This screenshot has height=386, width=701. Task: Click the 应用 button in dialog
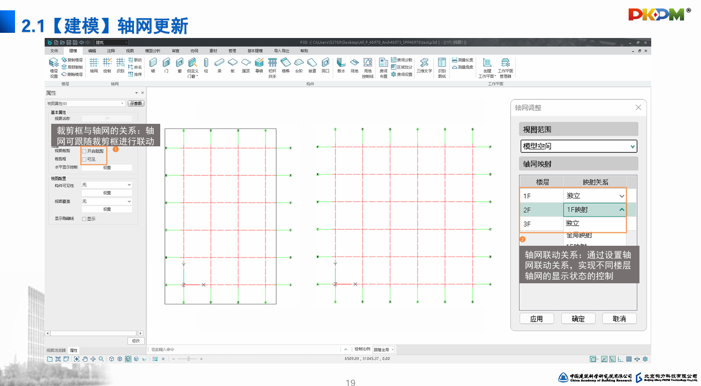(537, 319)
